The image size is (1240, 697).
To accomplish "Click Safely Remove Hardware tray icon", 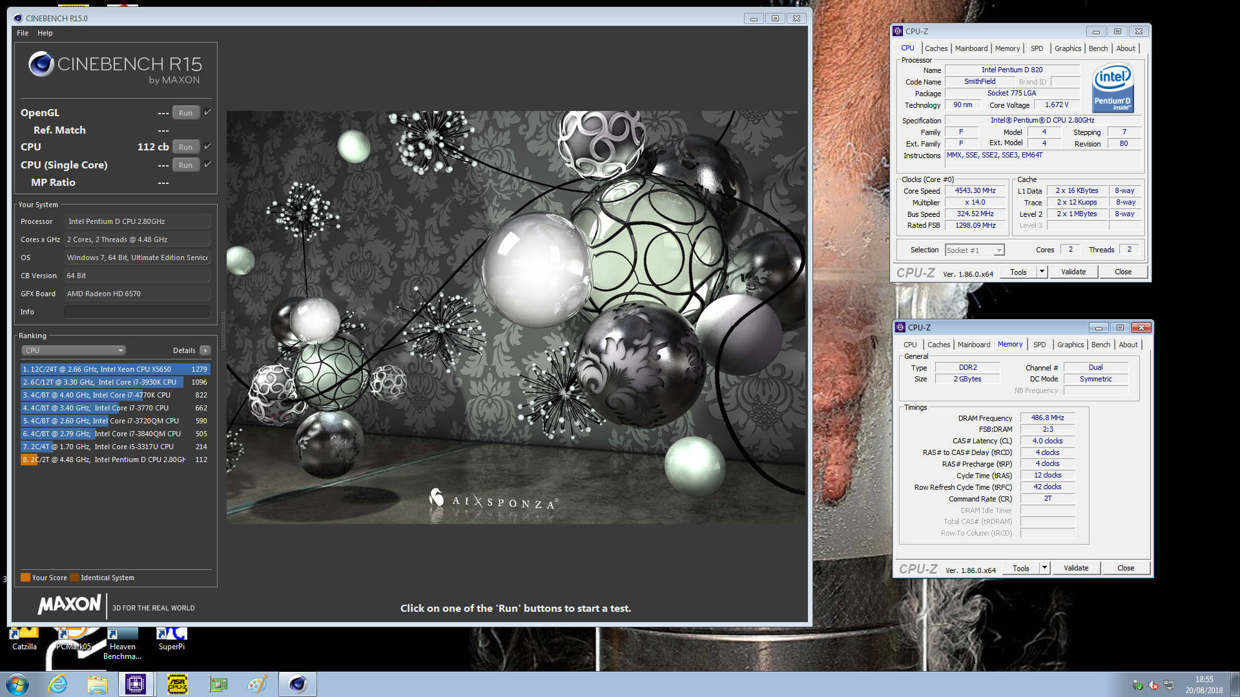I will [1138, 685].
